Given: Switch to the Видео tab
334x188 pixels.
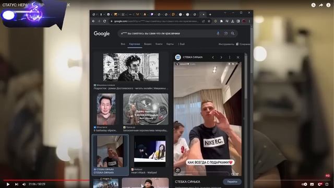Looking at the screenshot, I should (148, 44).
